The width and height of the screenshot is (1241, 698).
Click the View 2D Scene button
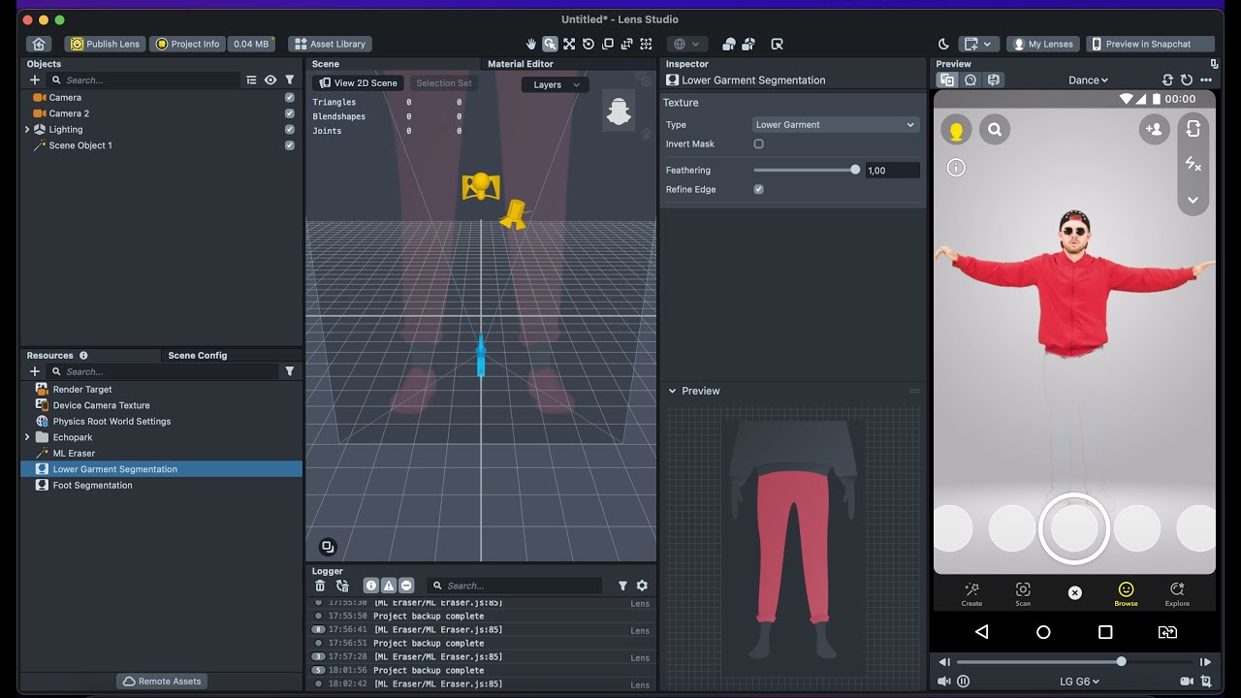pos(358,83)
